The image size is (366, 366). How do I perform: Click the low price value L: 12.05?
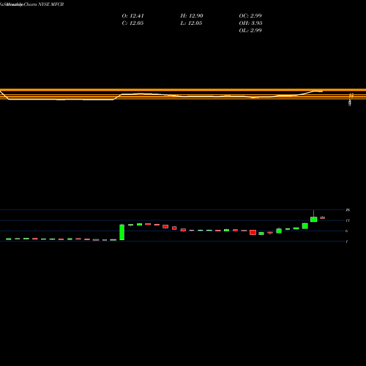pos(191,23)
